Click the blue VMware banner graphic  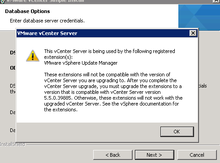199,18
